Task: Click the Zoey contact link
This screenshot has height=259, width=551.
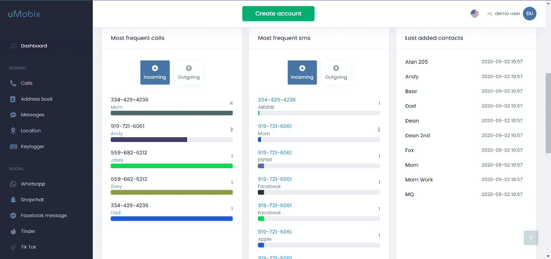Action: tap(116, 187)
